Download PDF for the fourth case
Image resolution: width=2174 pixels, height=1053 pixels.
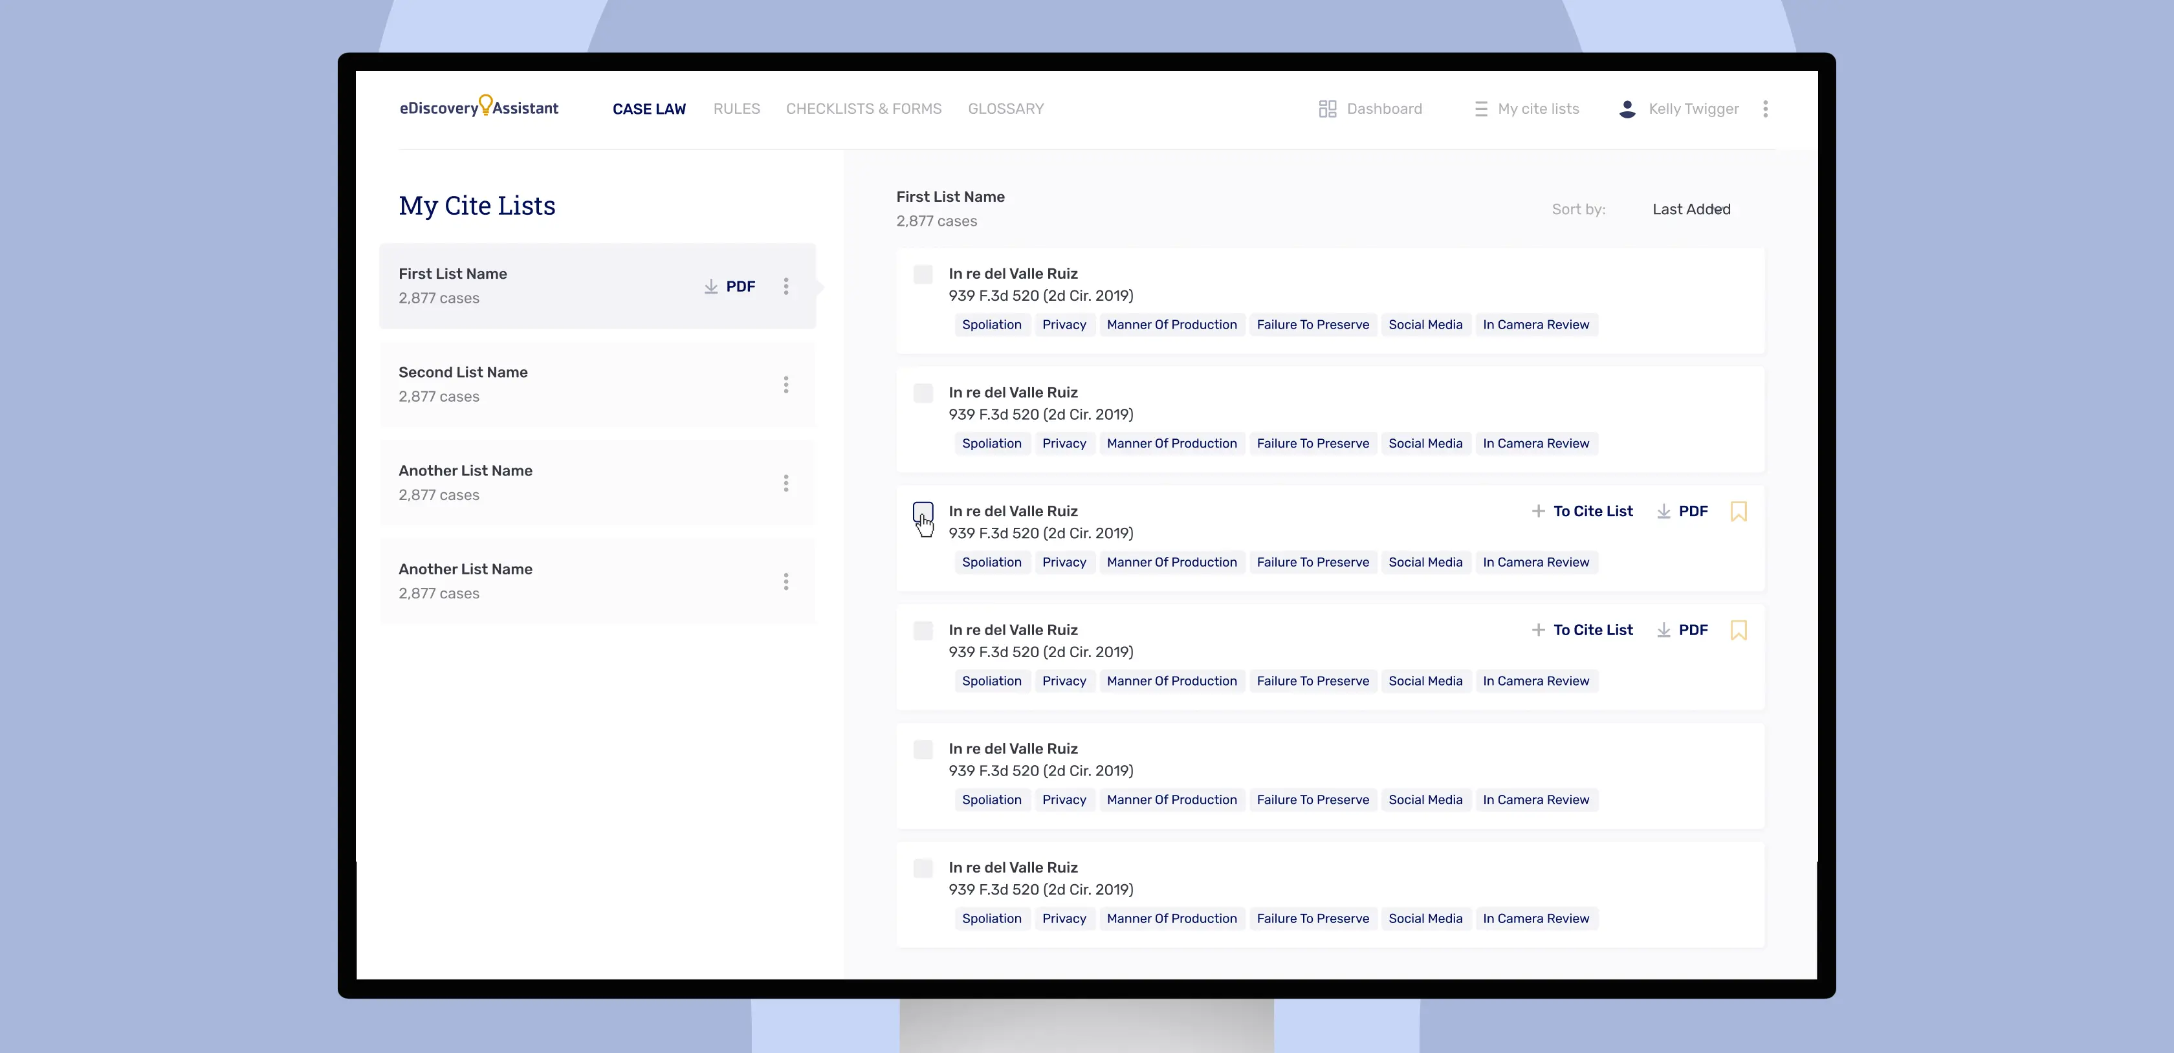(x=1683, y=630)
